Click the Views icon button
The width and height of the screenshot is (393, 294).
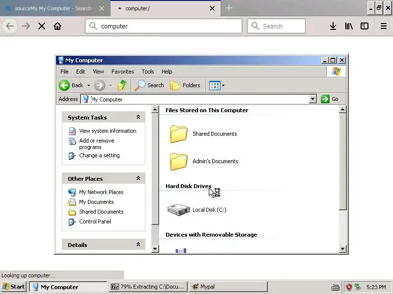point(215,85)
